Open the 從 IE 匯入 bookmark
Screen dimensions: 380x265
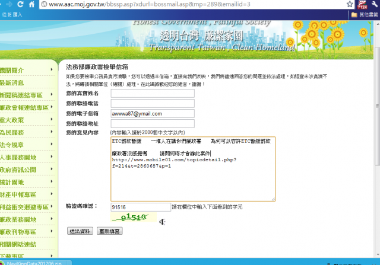click(x=12, y=15)
